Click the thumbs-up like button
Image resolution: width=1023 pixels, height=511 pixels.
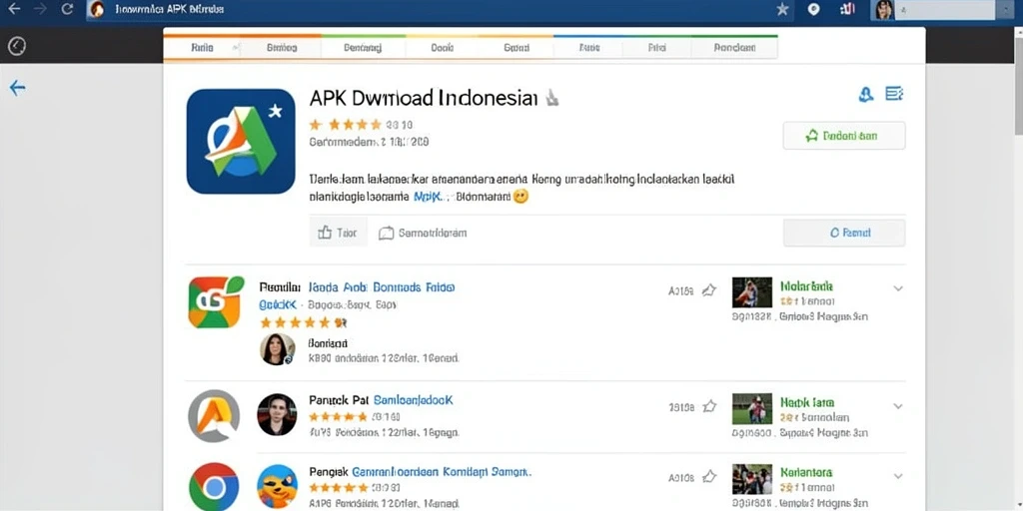tap(338, 232)
